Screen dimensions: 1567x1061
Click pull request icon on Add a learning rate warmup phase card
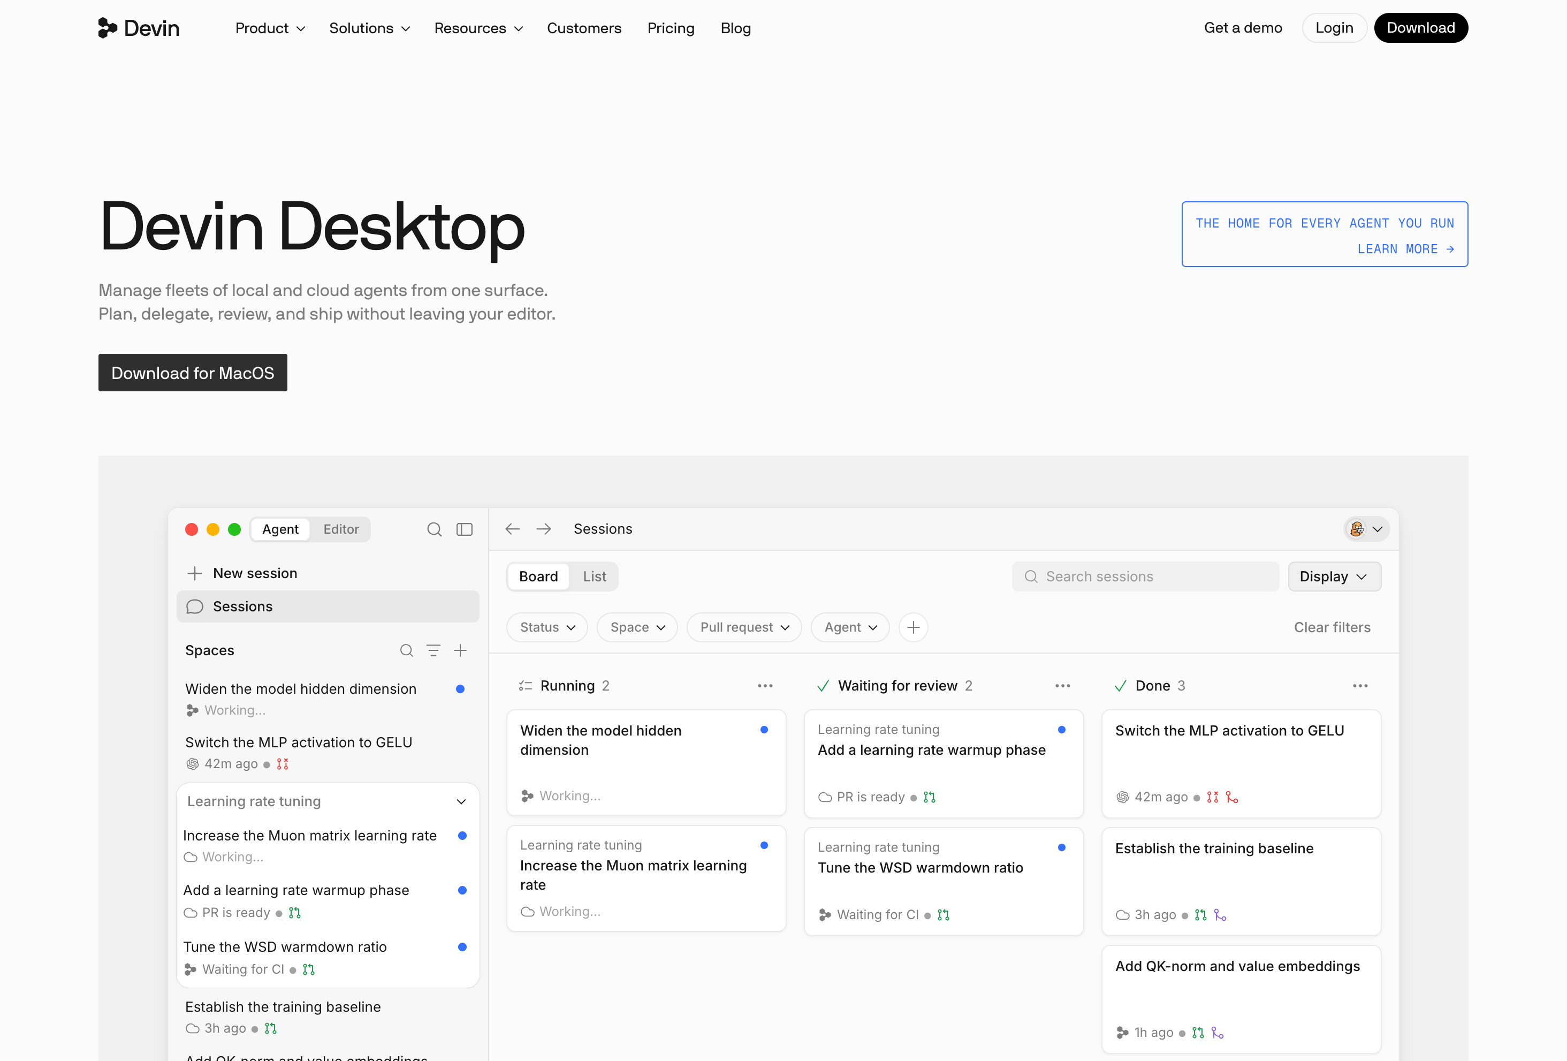[x=930, y=797]
